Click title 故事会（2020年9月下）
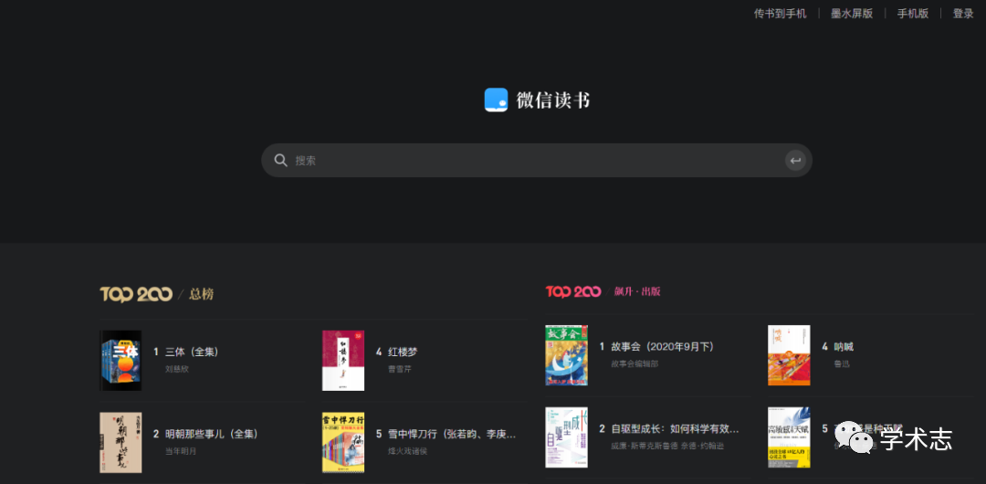Viewport: 986px width, 484px height. (663, 347)
